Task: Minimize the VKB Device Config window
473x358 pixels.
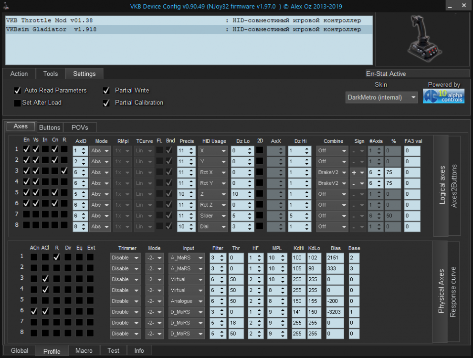Action: click(451, 6)
